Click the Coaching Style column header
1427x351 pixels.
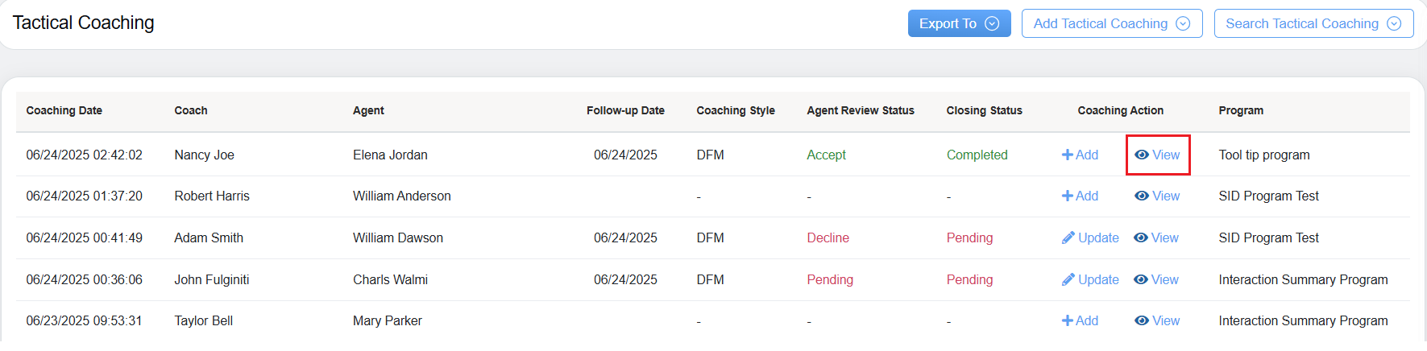coord(736,110)
